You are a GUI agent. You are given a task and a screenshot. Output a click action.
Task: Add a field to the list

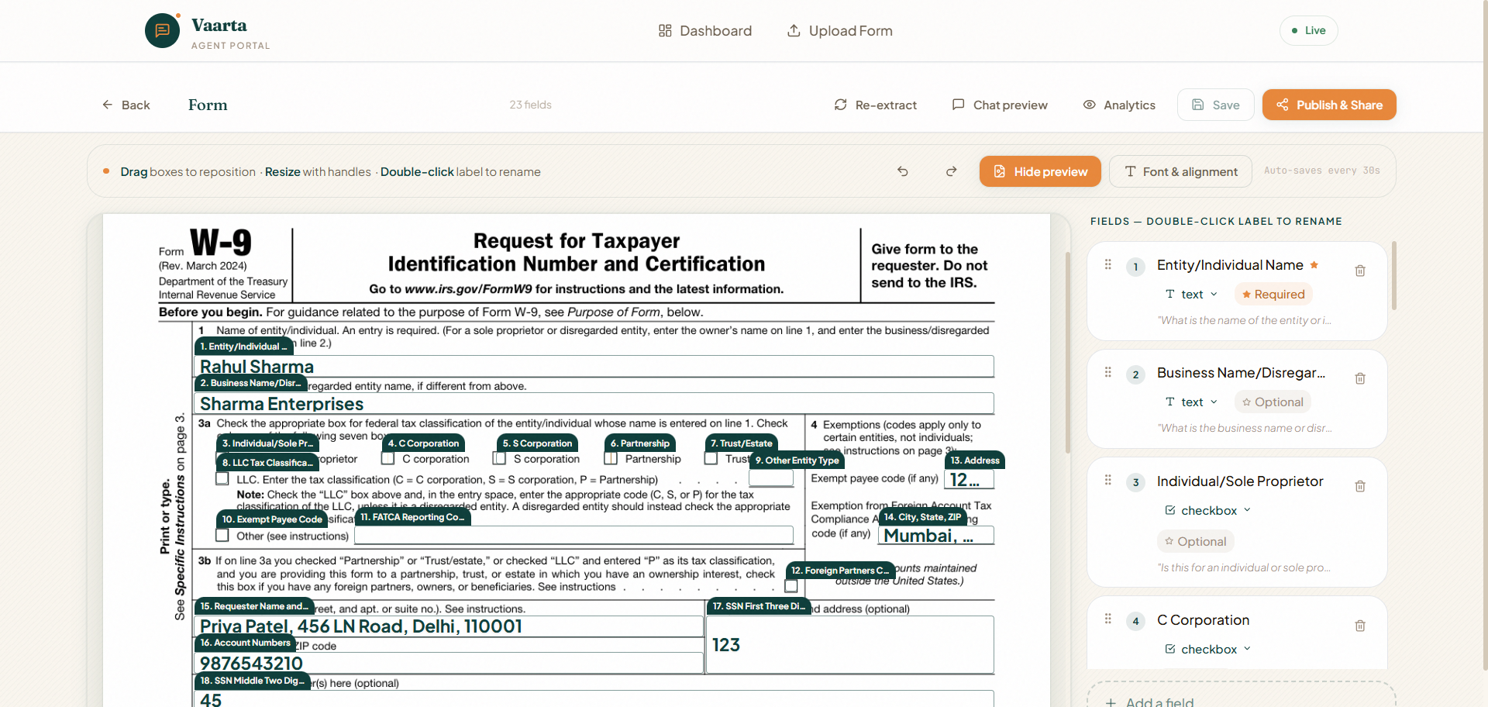click(1241, 697)
